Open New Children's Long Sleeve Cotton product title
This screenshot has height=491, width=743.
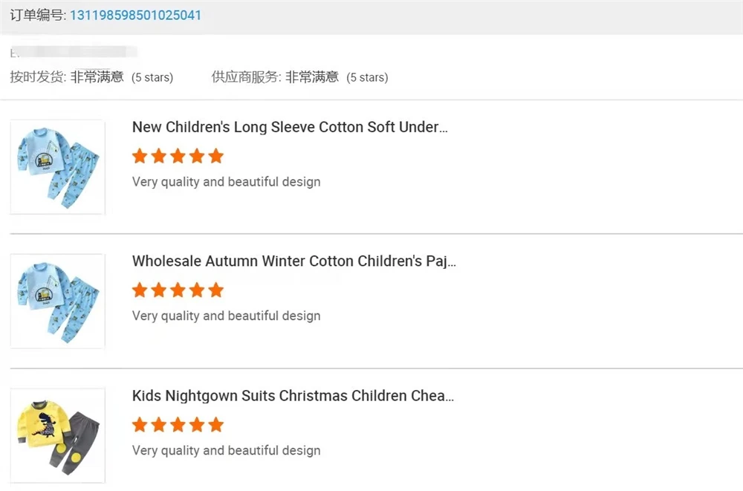[x=290, y=127]
